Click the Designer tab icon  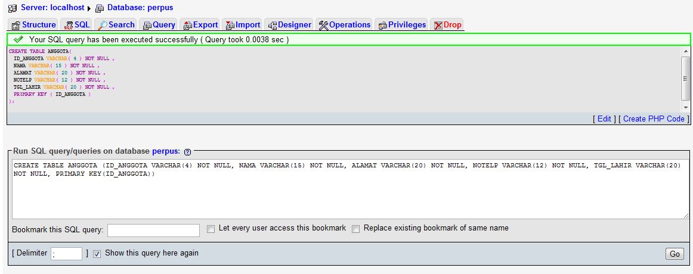(x=272, y=25)
